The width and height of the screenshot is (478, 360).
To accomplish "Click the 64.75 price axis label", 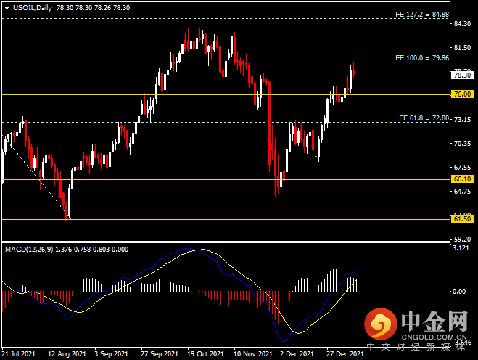I will 462,192.
